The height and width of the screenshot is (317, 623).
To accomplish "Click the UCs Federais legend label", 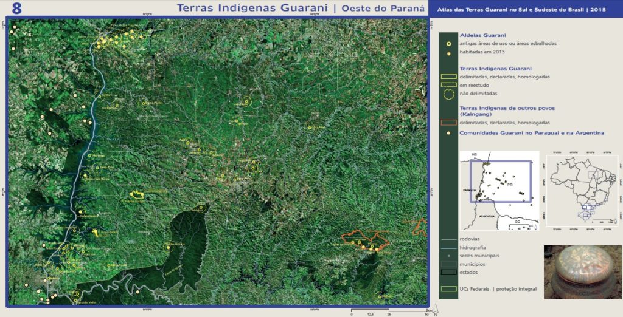I will pos(475,289).
